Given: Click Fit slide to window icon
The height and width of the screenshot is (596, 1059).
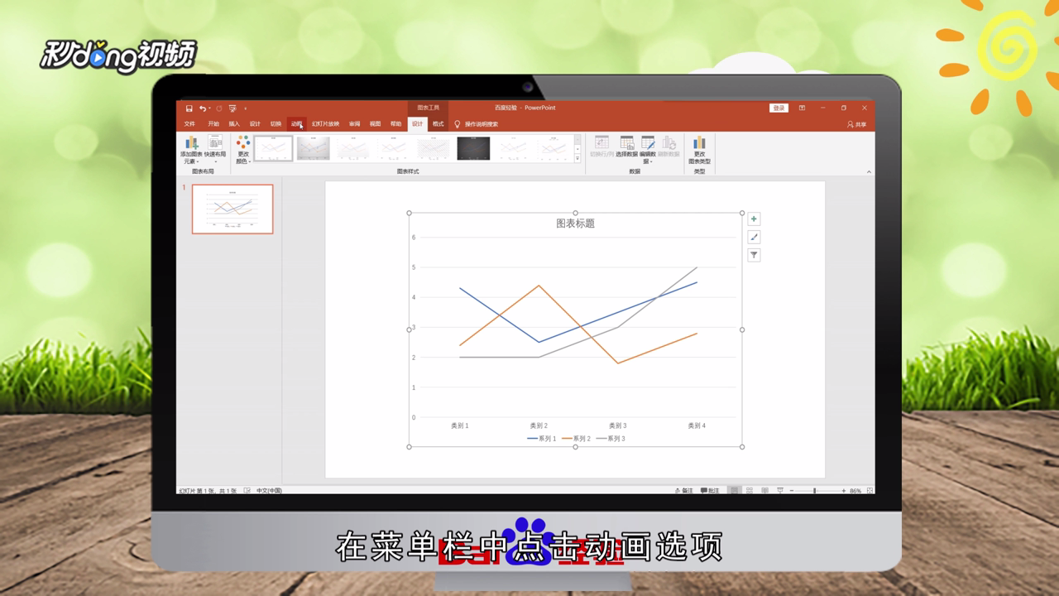Looking at the screenshot, I should 870,491.
